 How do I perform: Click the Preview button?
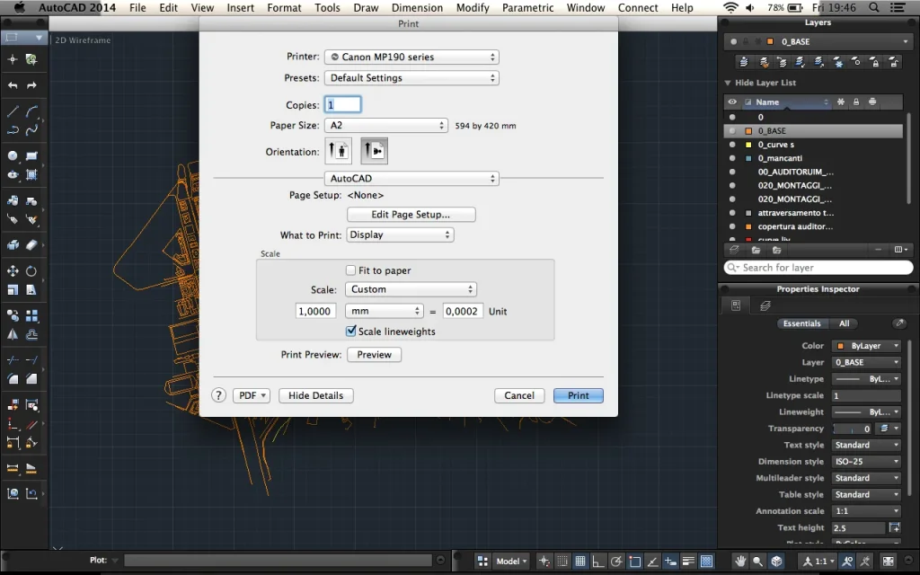375,354
